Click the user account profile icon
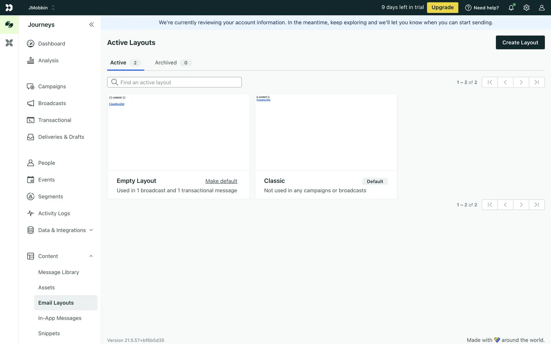The width and height of the screenshot is (551, 344). click(x=542, y=8)
